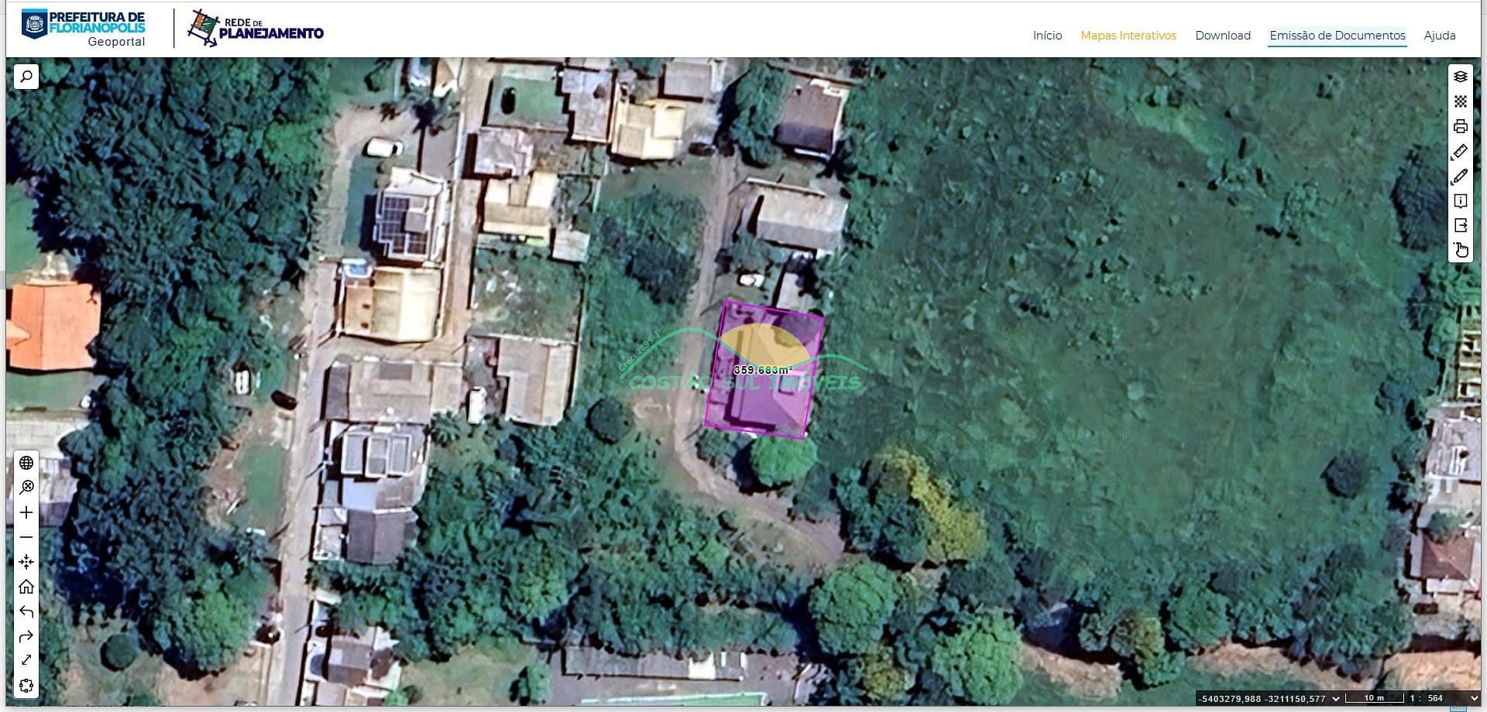Click the Download link
This screenshot has height=712, width=1487.
(x=1222, y=36)
